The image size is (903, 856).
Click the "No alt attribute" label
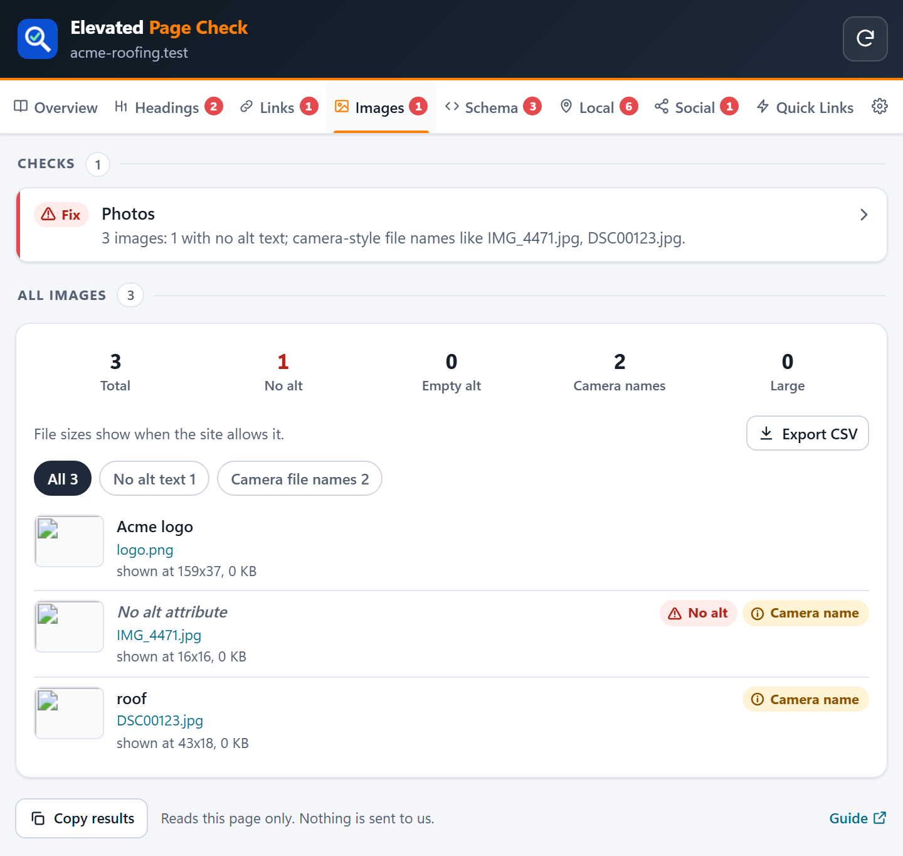pyautogui.click(x=172, y=612)
